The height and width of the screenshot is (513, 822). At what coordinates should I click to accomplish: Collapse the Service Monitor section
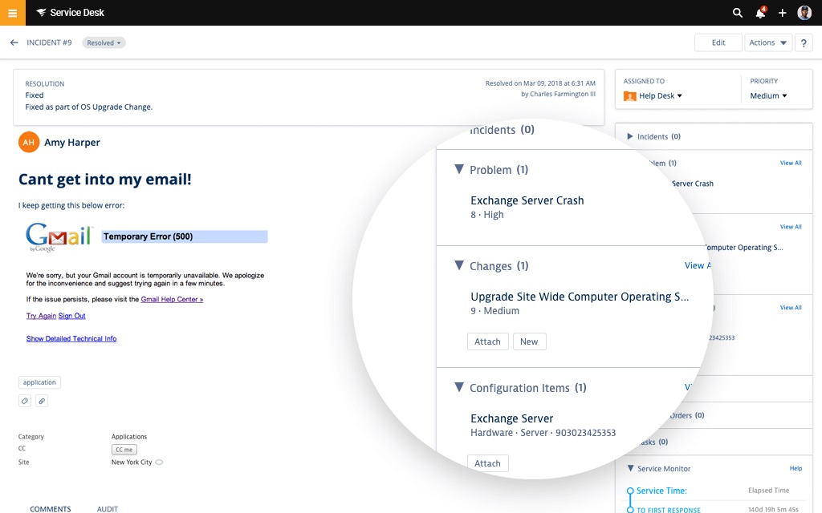pos(630,468)
